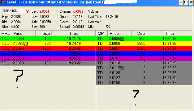
Task: Select blue bid row priced 2.0091
Action: pos(48,53)
